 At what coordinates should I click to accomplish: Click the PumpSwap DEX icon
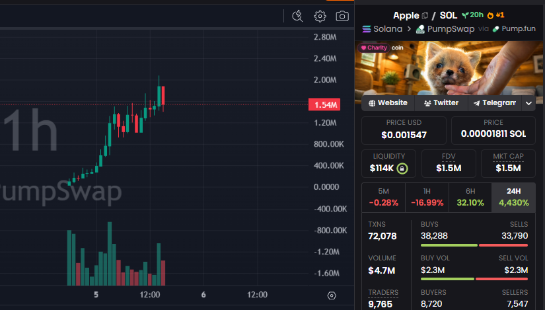point(420,29)
